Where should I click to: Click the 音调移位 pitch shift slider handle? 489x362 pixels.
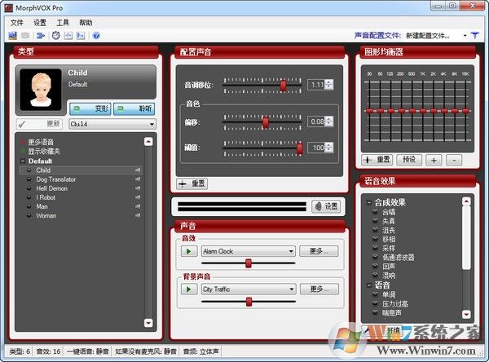pos(283,85)
